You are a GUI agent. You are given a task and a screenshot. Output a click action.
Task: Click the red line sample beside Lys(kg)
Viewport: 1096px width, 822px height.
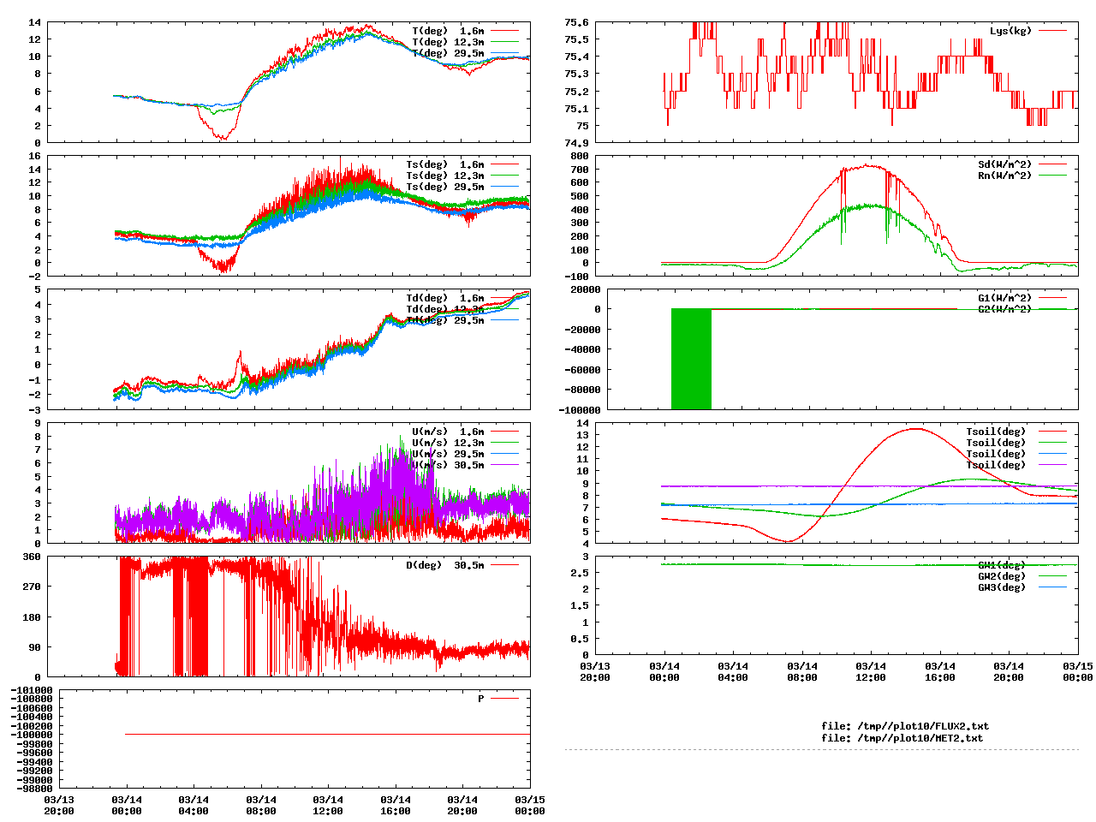[1052, 31]
